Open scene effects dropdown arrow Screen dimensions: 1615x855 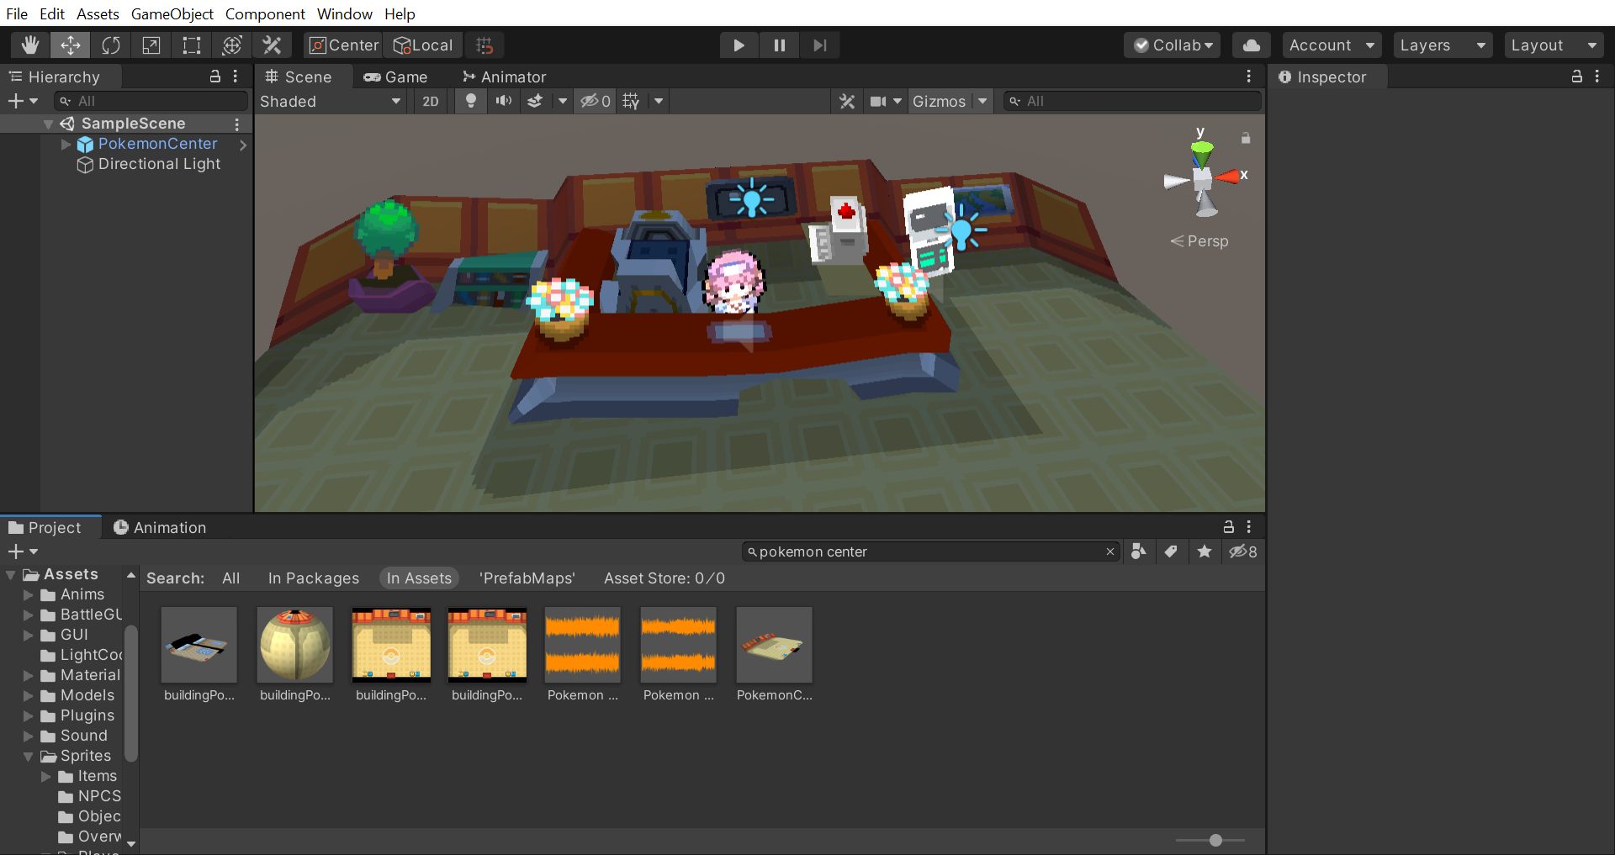(x=563, y=102)
